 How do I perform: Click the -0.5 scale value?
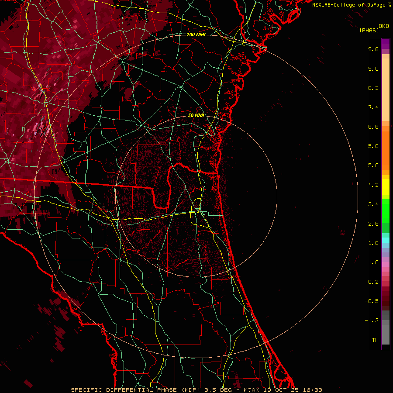(x=372, y=301)
